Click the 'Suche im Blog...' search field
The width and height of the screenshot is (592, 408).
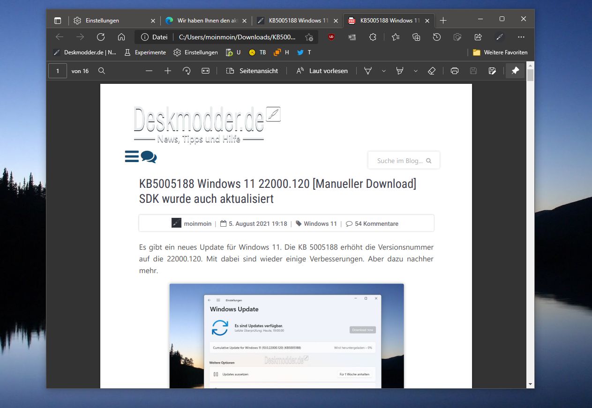click(404, 160)
